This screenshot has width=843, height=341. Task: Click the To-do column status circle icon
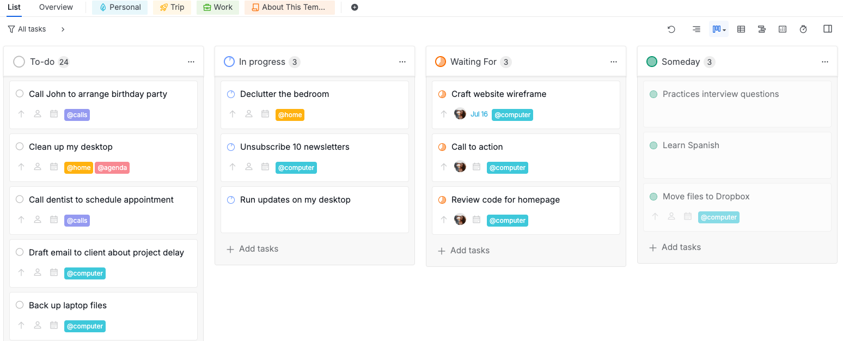click(x=19, y=62)
